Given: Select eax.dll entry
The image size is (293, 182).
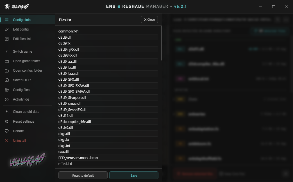Looking at the screenshot, I should tap(108, 152).
